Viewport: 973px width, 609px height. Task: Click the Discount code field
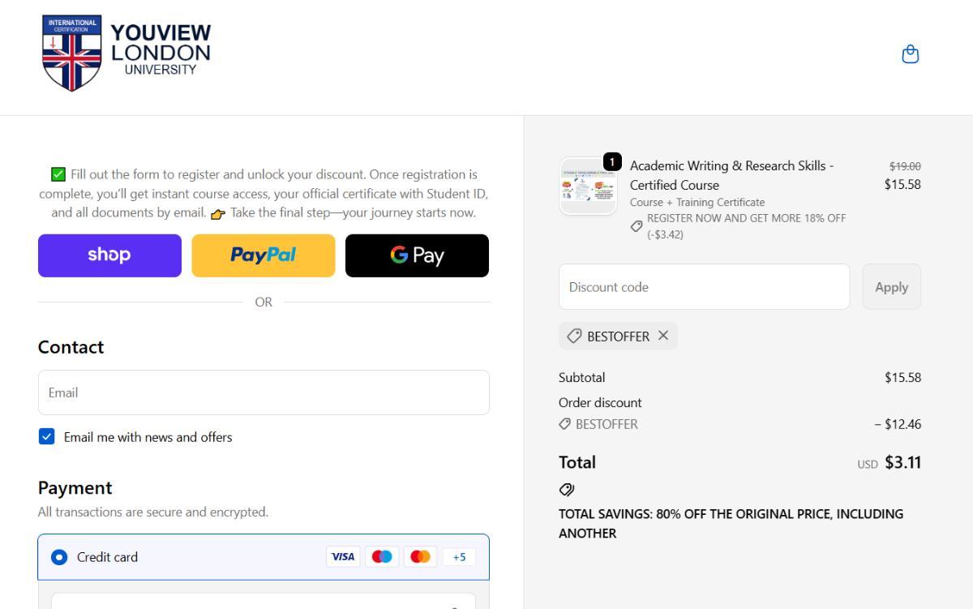tap(704, 287)
